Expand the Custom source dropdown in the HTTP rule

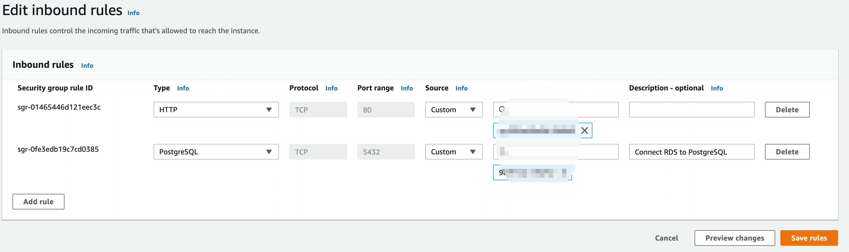point(454,110)
